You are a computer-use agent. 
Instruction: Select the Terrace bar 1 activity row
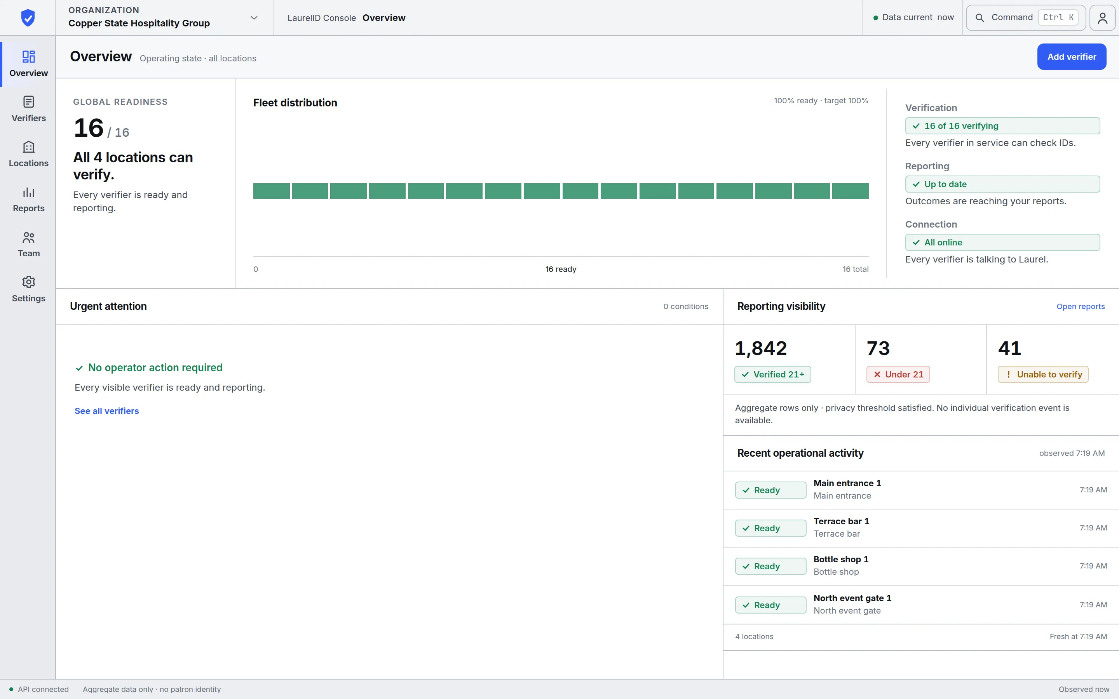pos(920,528)
